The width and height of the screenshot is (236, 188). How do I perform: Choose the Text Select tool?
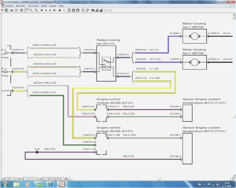(x=36, y=10)
